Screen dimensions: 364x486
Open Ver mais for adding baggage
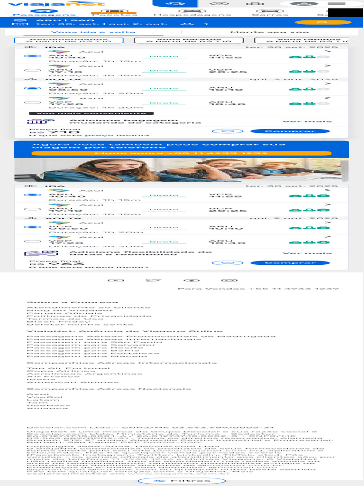[307, 121]
